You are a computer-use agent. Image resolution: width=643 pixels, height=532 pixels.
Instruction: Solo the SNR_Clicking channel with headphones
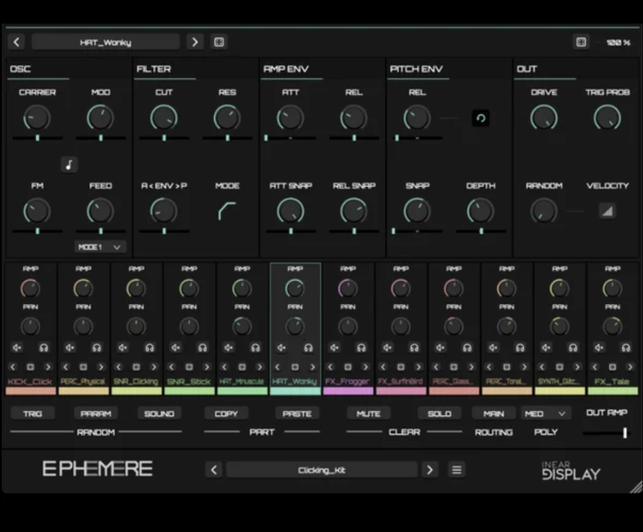tap(149, 348)
